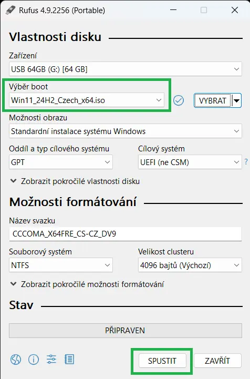The width and height of the screenshot is (250, 379).
Task: Expand Zobrazit pokročilé vlastnosti disku
Action: point(75,181)
